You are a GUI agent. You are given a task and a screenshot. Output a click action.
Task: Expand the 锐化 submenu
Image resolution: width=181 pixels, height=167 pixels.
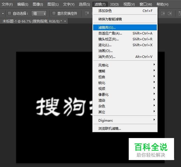(x=125, y=83)
